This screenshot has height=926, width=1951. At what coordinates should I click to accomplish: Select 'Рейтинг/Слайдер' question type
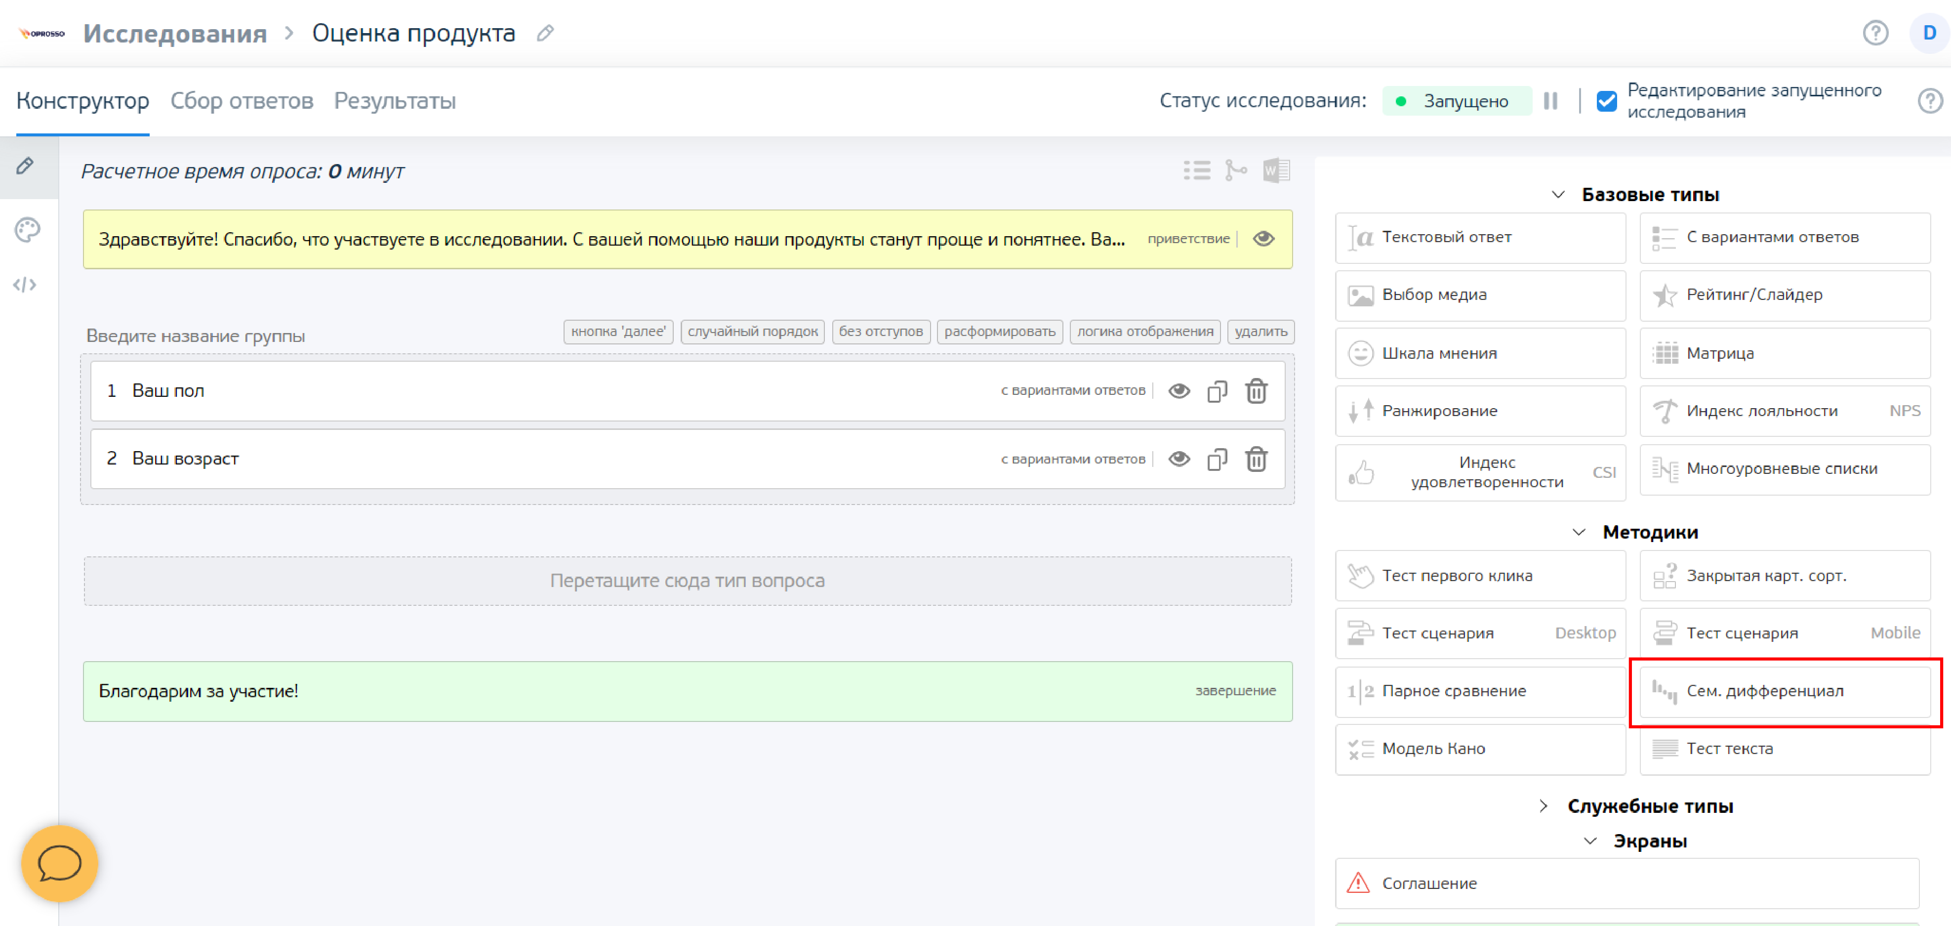pos(1785,295)
